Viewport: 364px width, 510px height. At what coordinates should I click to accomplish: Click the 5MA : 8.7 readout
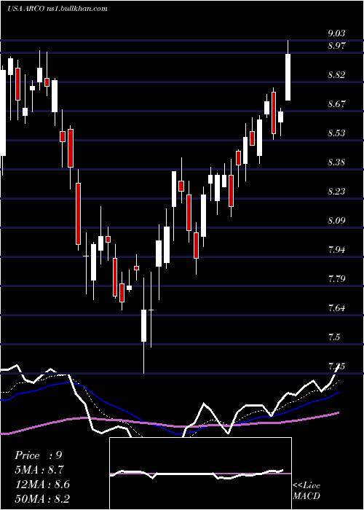(39, 470)
